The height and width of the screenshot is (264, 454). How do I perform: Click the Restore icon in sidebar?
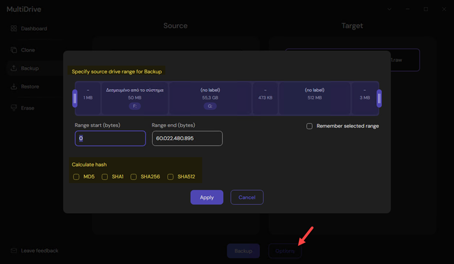tap(13, 87)
